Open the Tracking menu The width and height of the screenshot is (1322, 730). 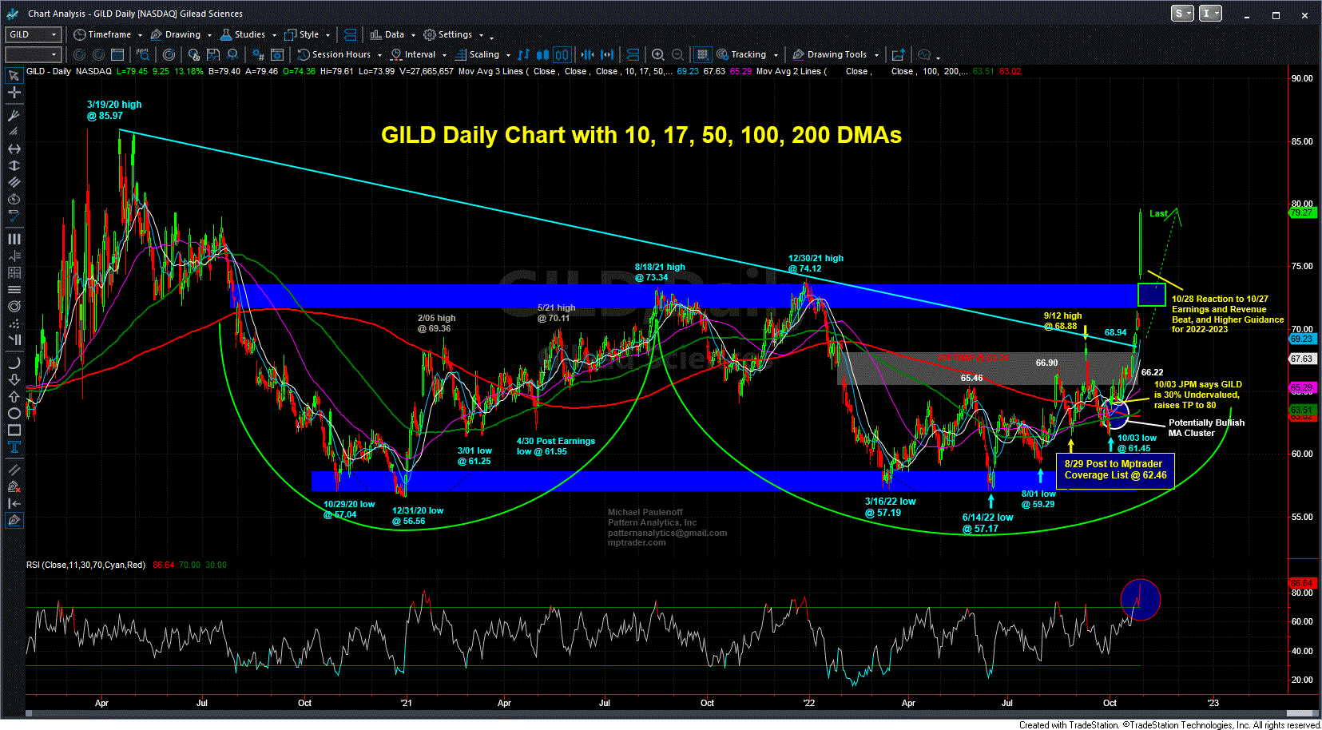[x=748, y=54]
